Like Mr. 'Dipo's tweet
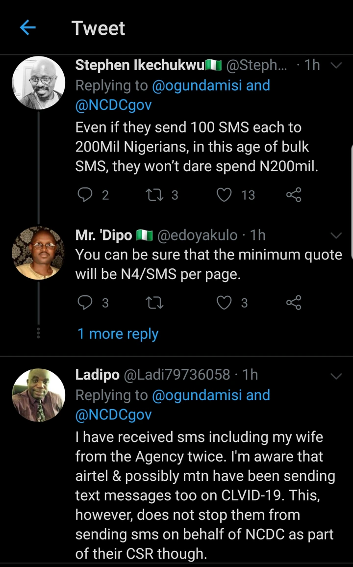Screen dimensions: 353x567 tap(225, 303)
